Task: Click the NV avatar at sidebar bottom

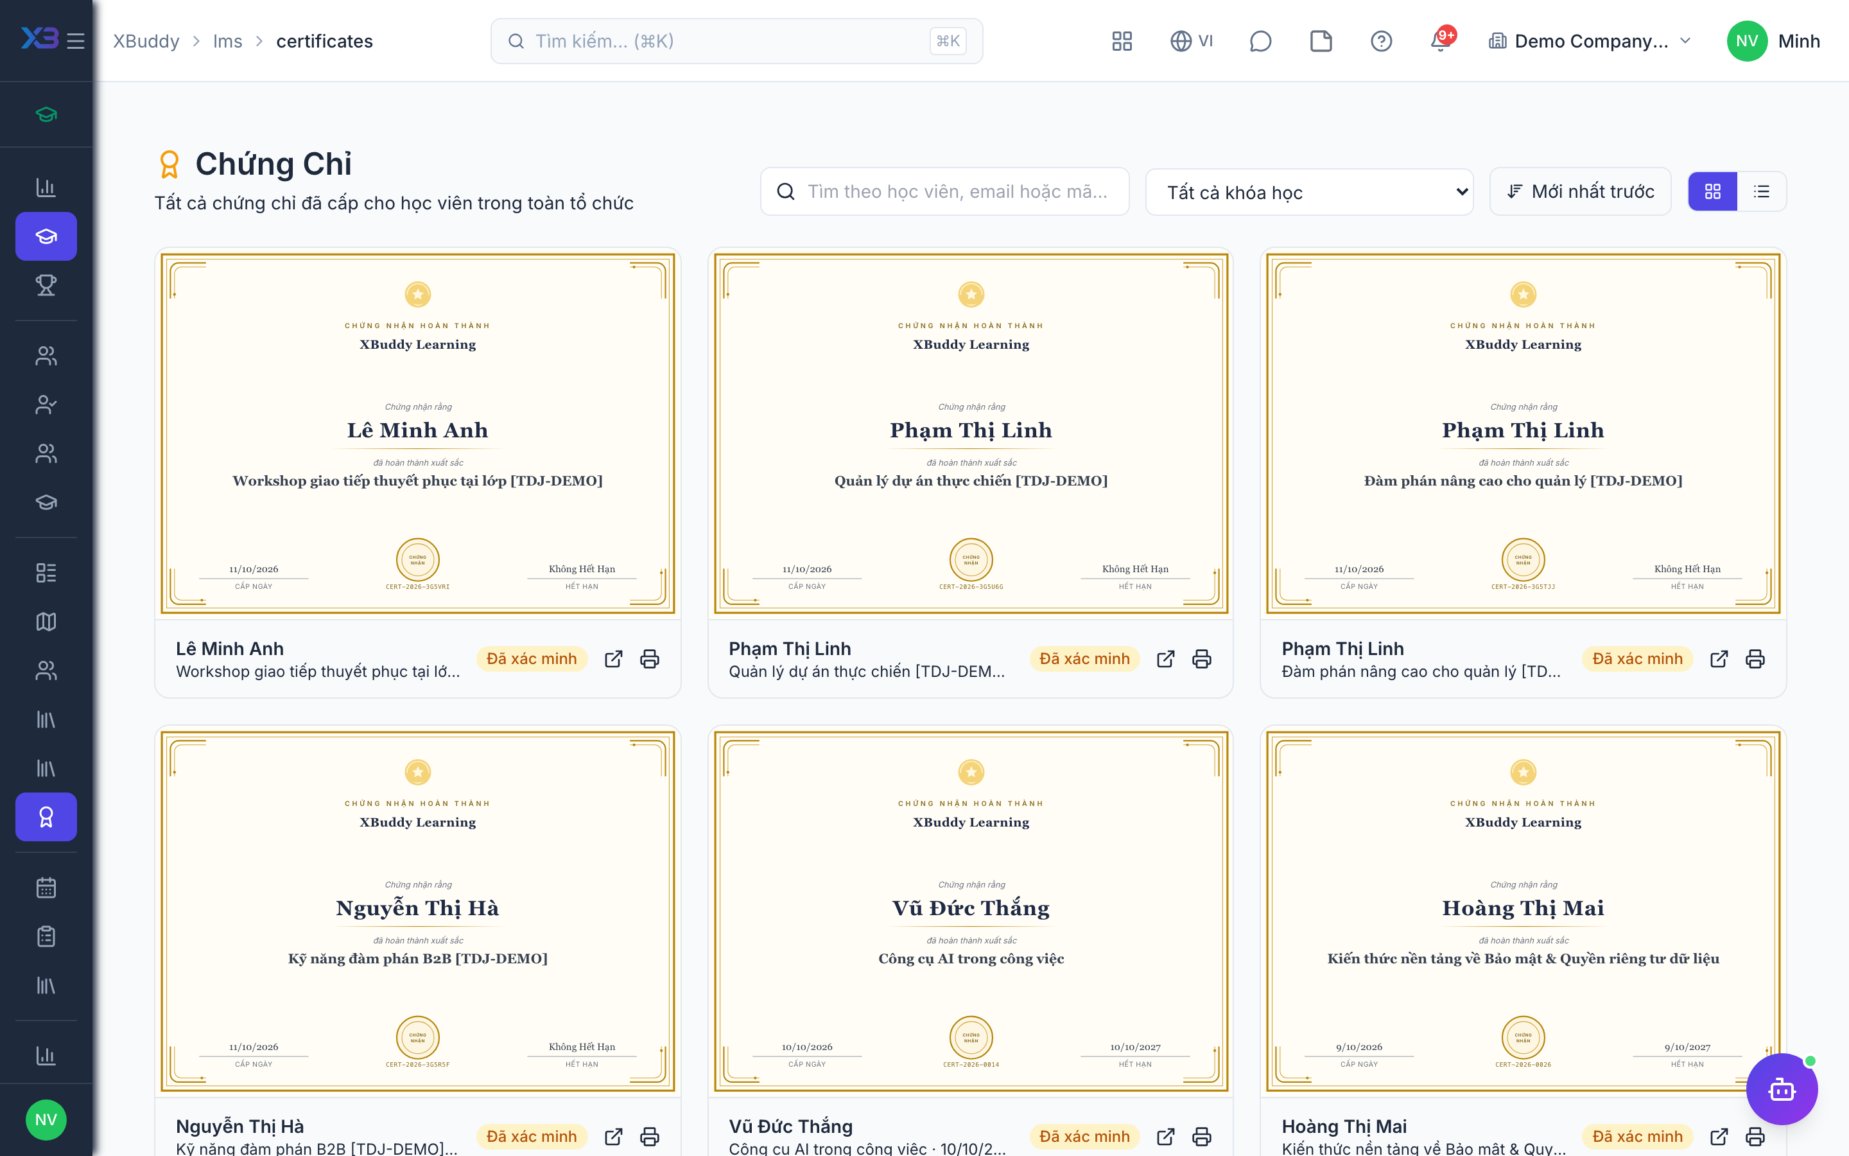Action: pyautogui.click(x=46, y=1119)
